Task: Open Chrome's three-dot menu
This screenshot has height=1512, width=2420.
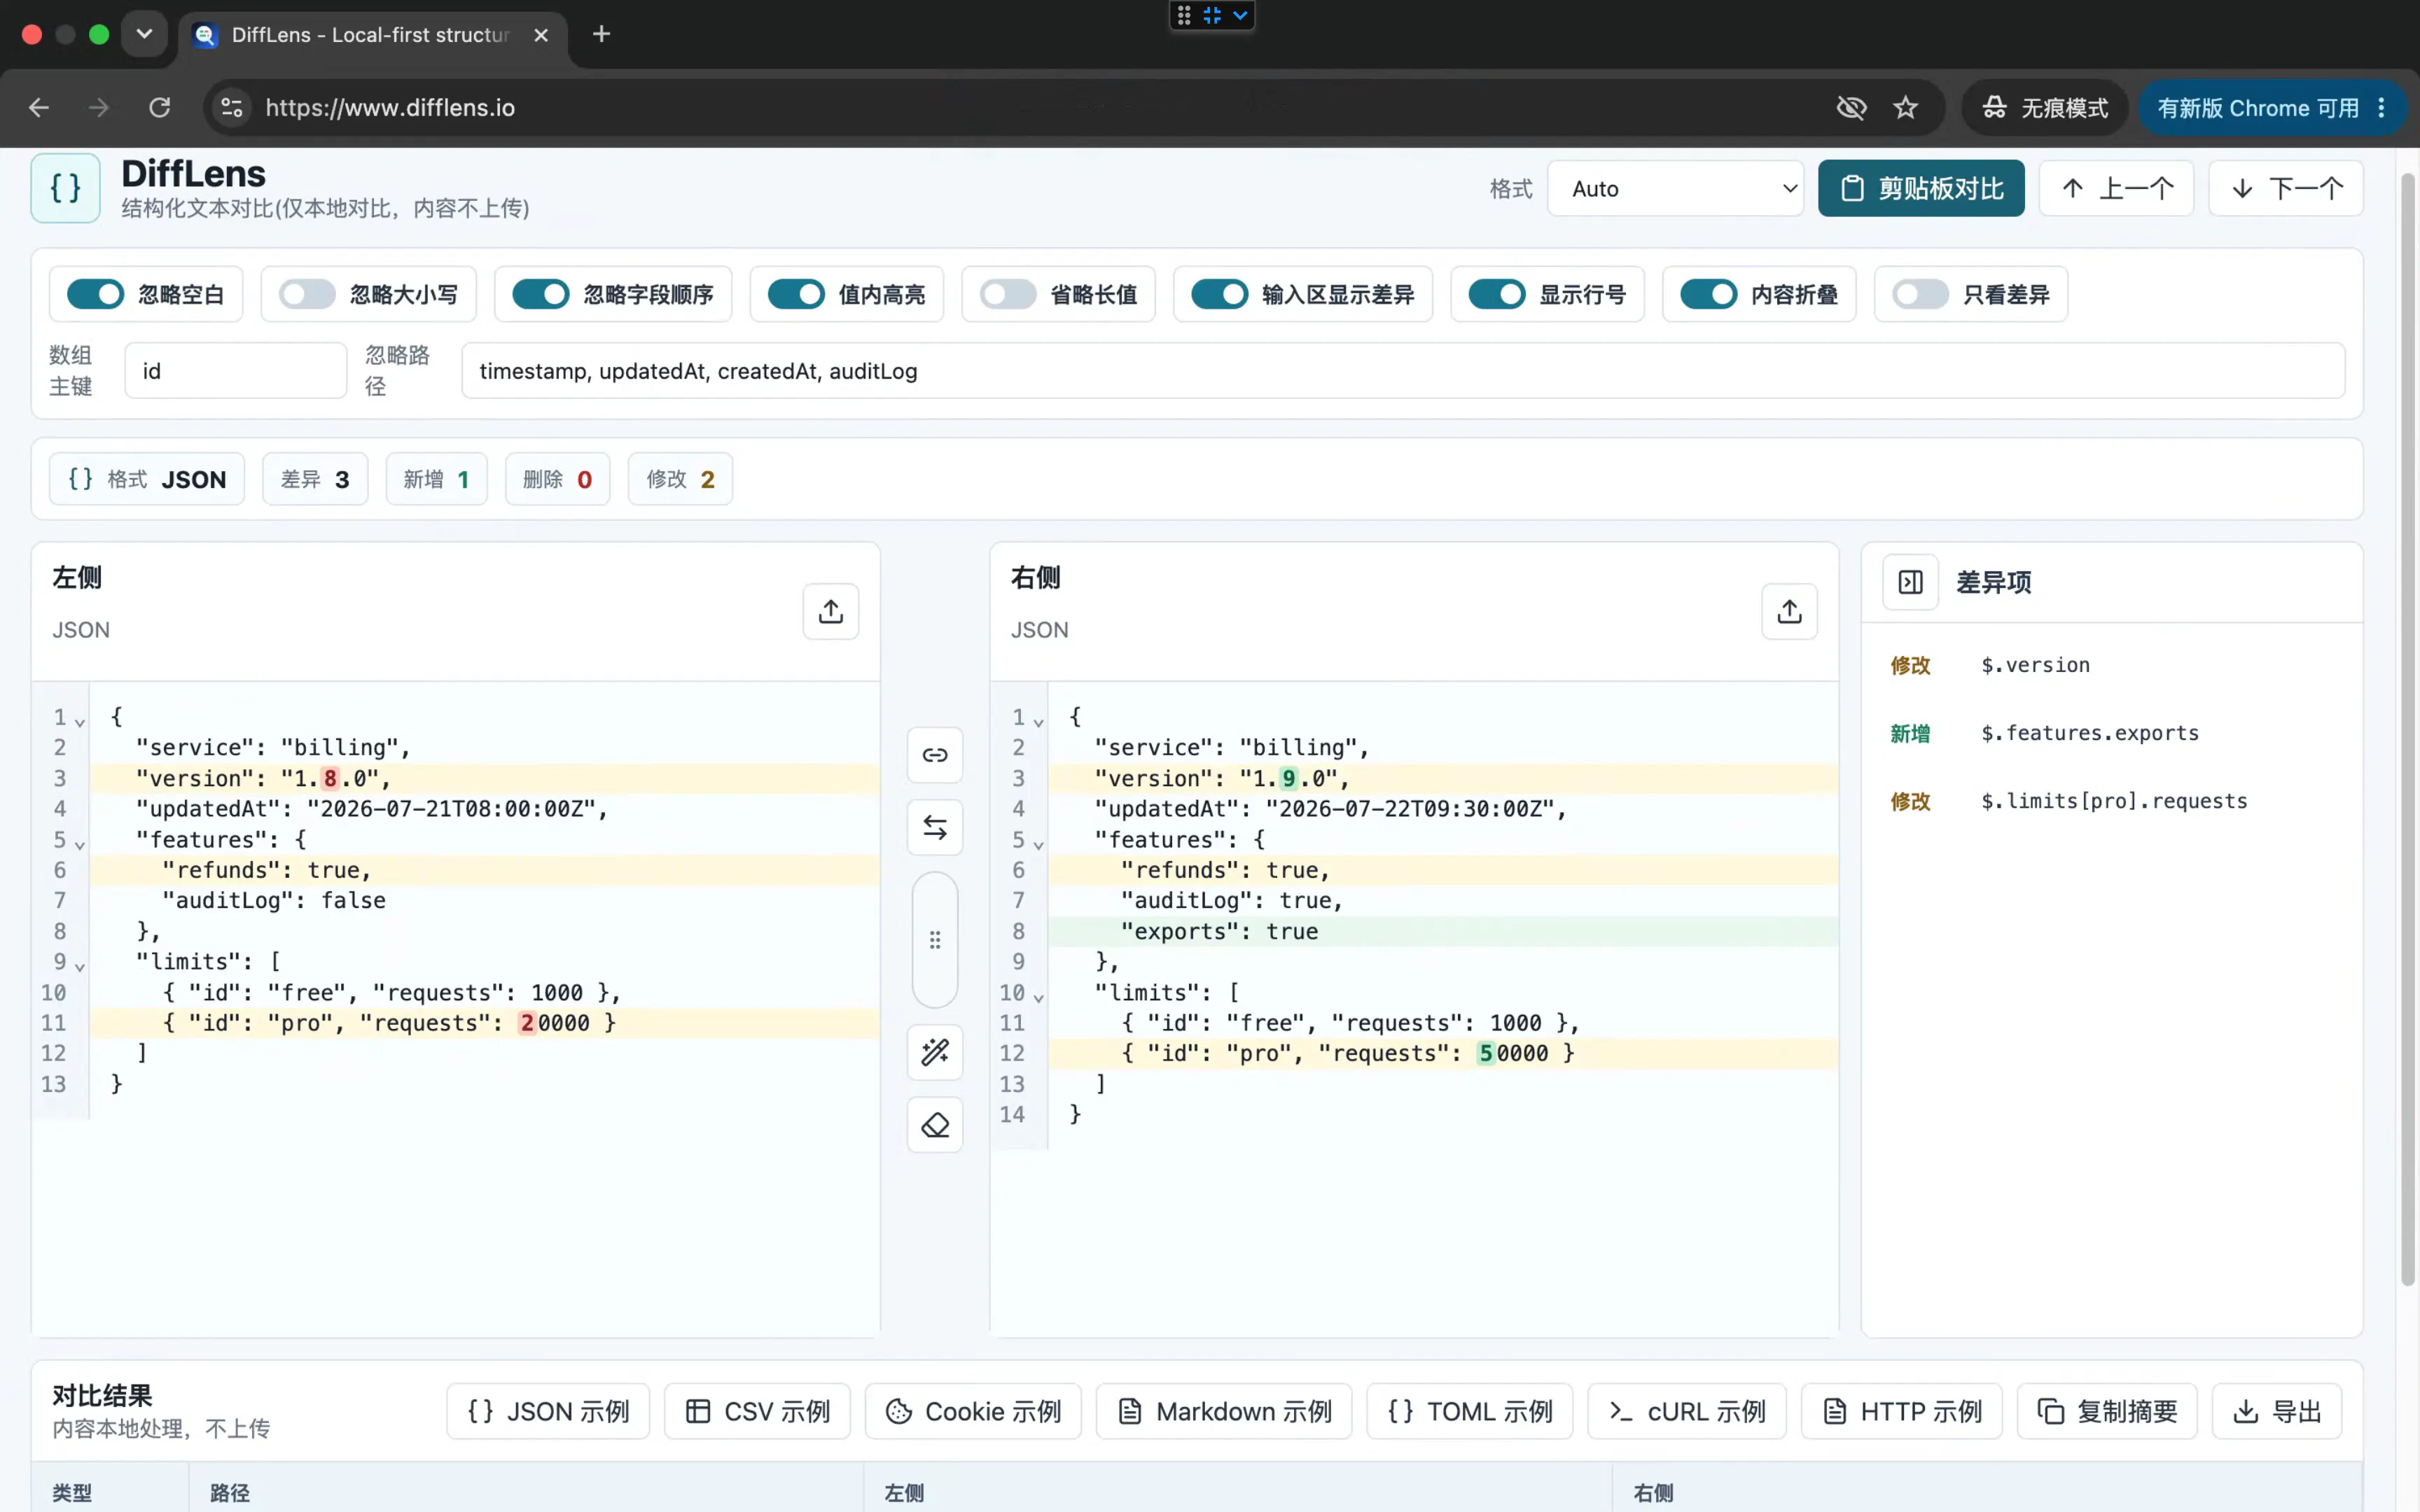Action: (2381, 107)
